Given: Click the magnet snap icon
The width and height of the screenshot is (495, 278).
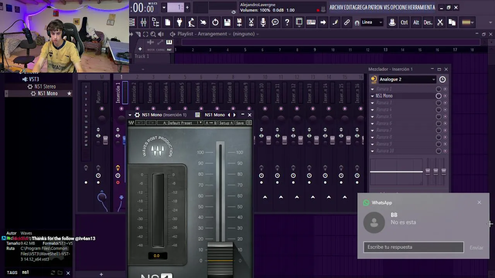Looking at the screenshot, I should coord(357,23).
